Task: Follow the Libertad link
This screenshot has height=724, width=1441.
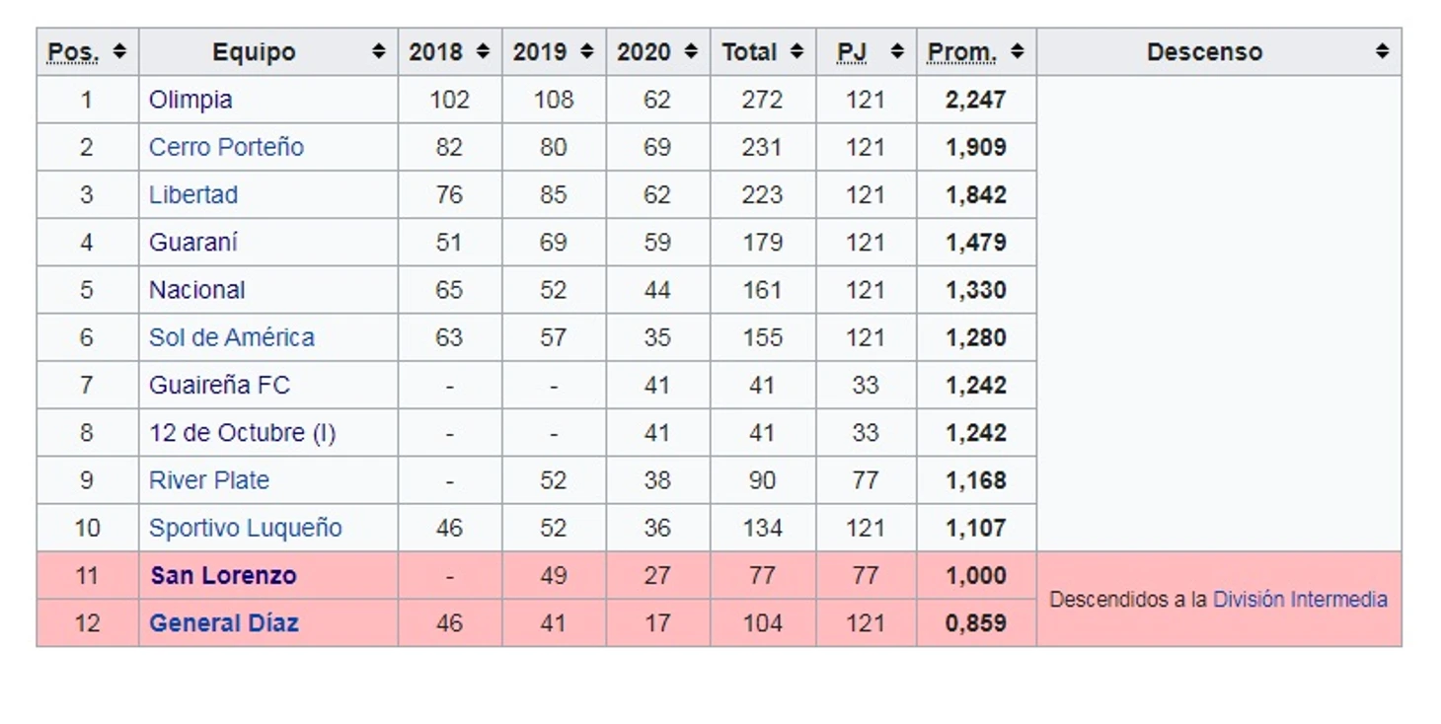Action: point(193,195)
